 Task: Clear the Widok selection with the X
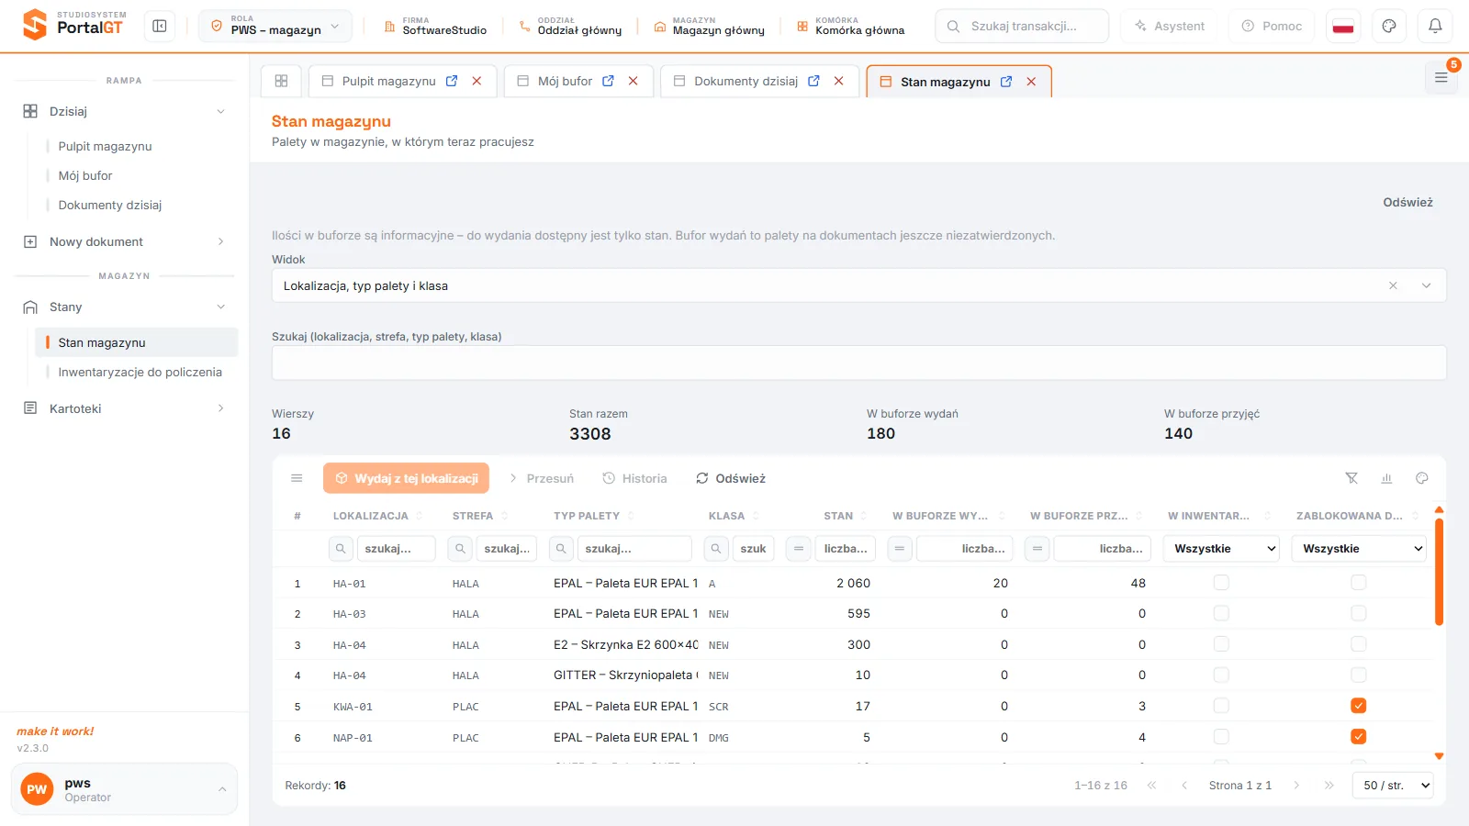[1393, 285]
